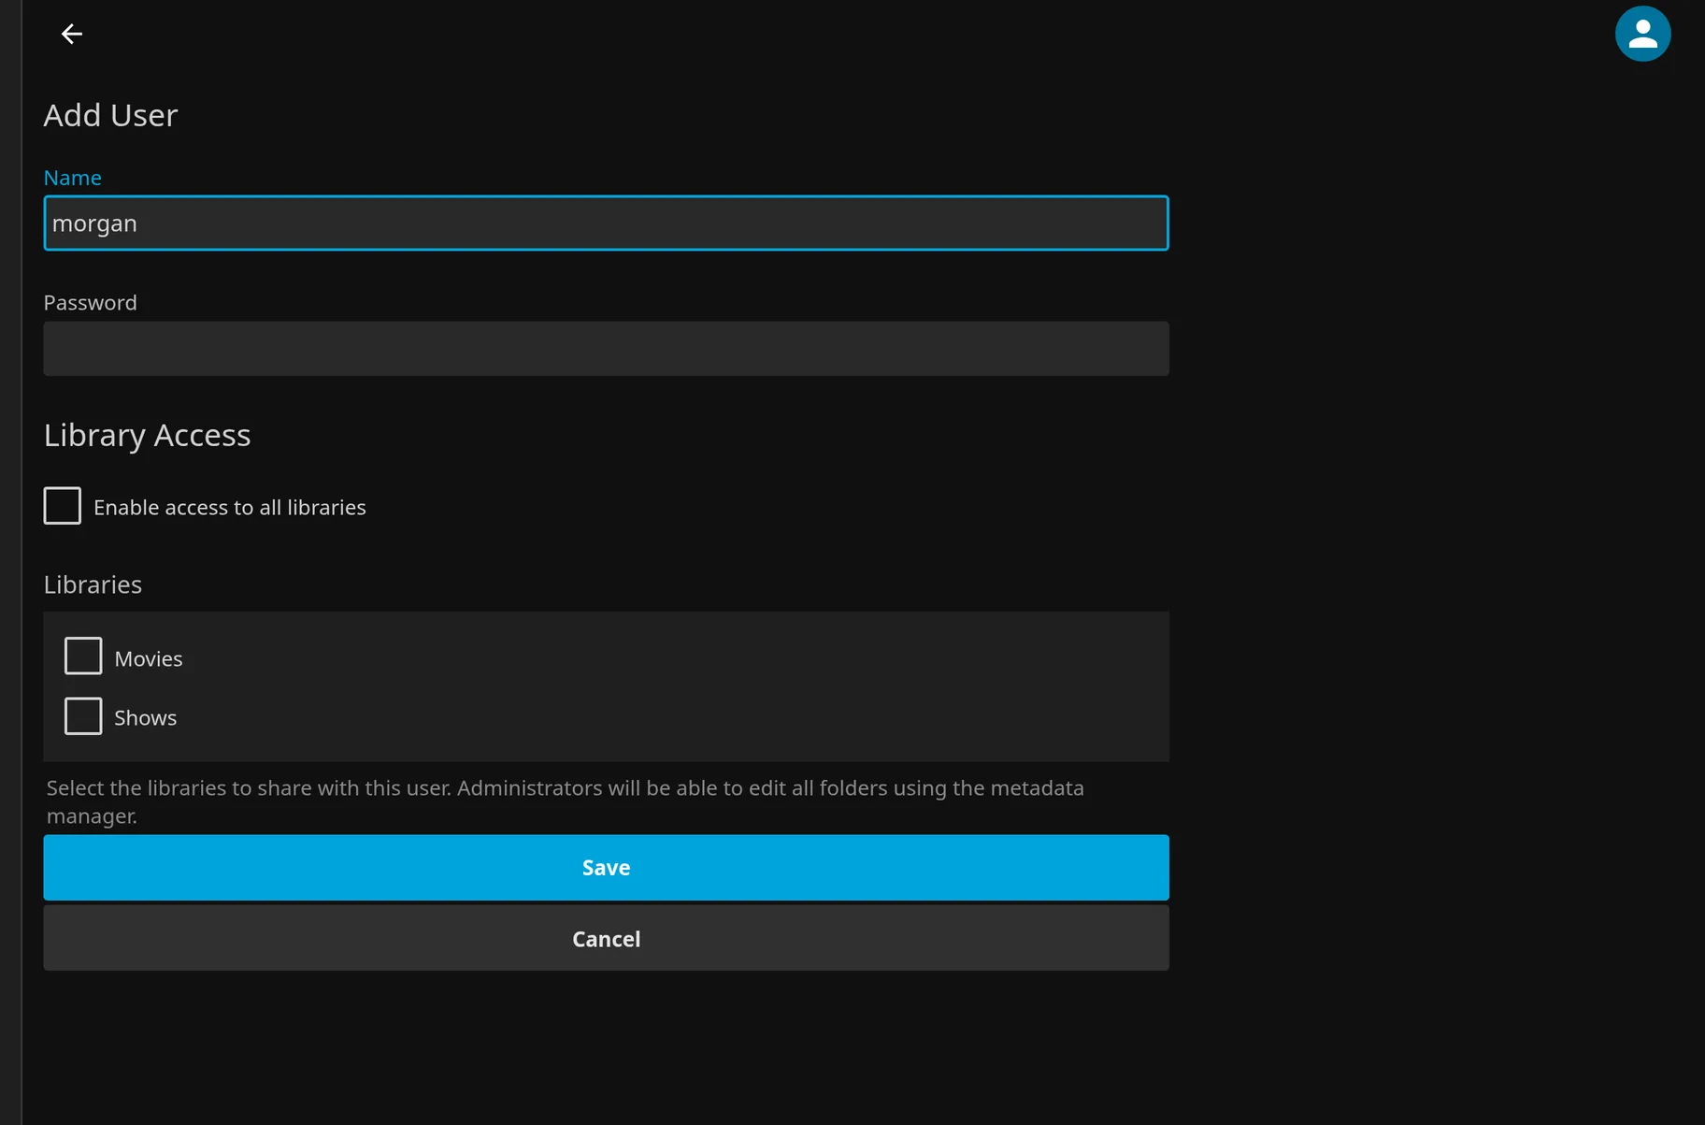Click the Libraries section label
The image size is (1705, 1125).
[93, 584]
